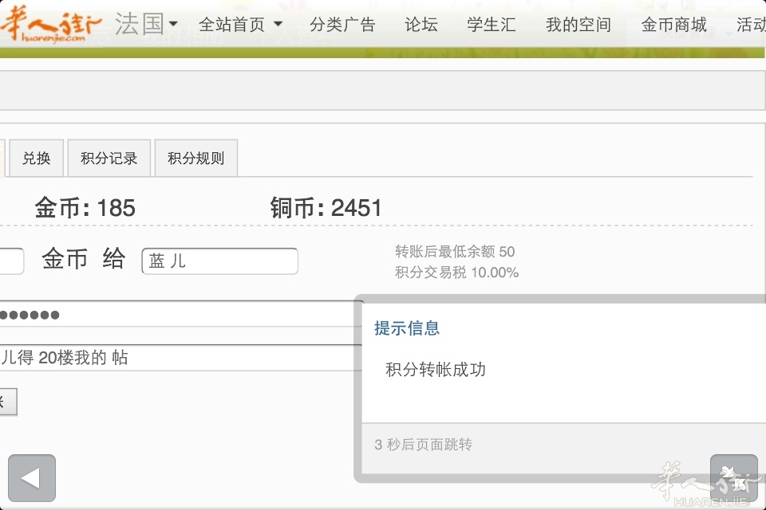Click the recipient field containing 蓝儿
766x510 pixels.
pos(219,261)
